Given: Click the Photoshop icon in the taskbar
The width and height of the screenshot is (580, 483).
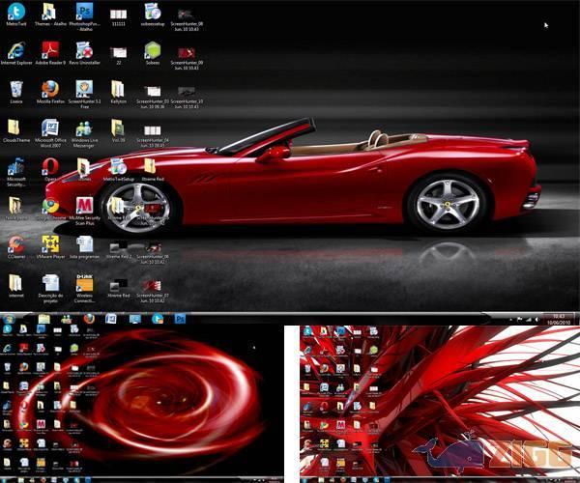Looking at the screenshot, I should 180,318.
